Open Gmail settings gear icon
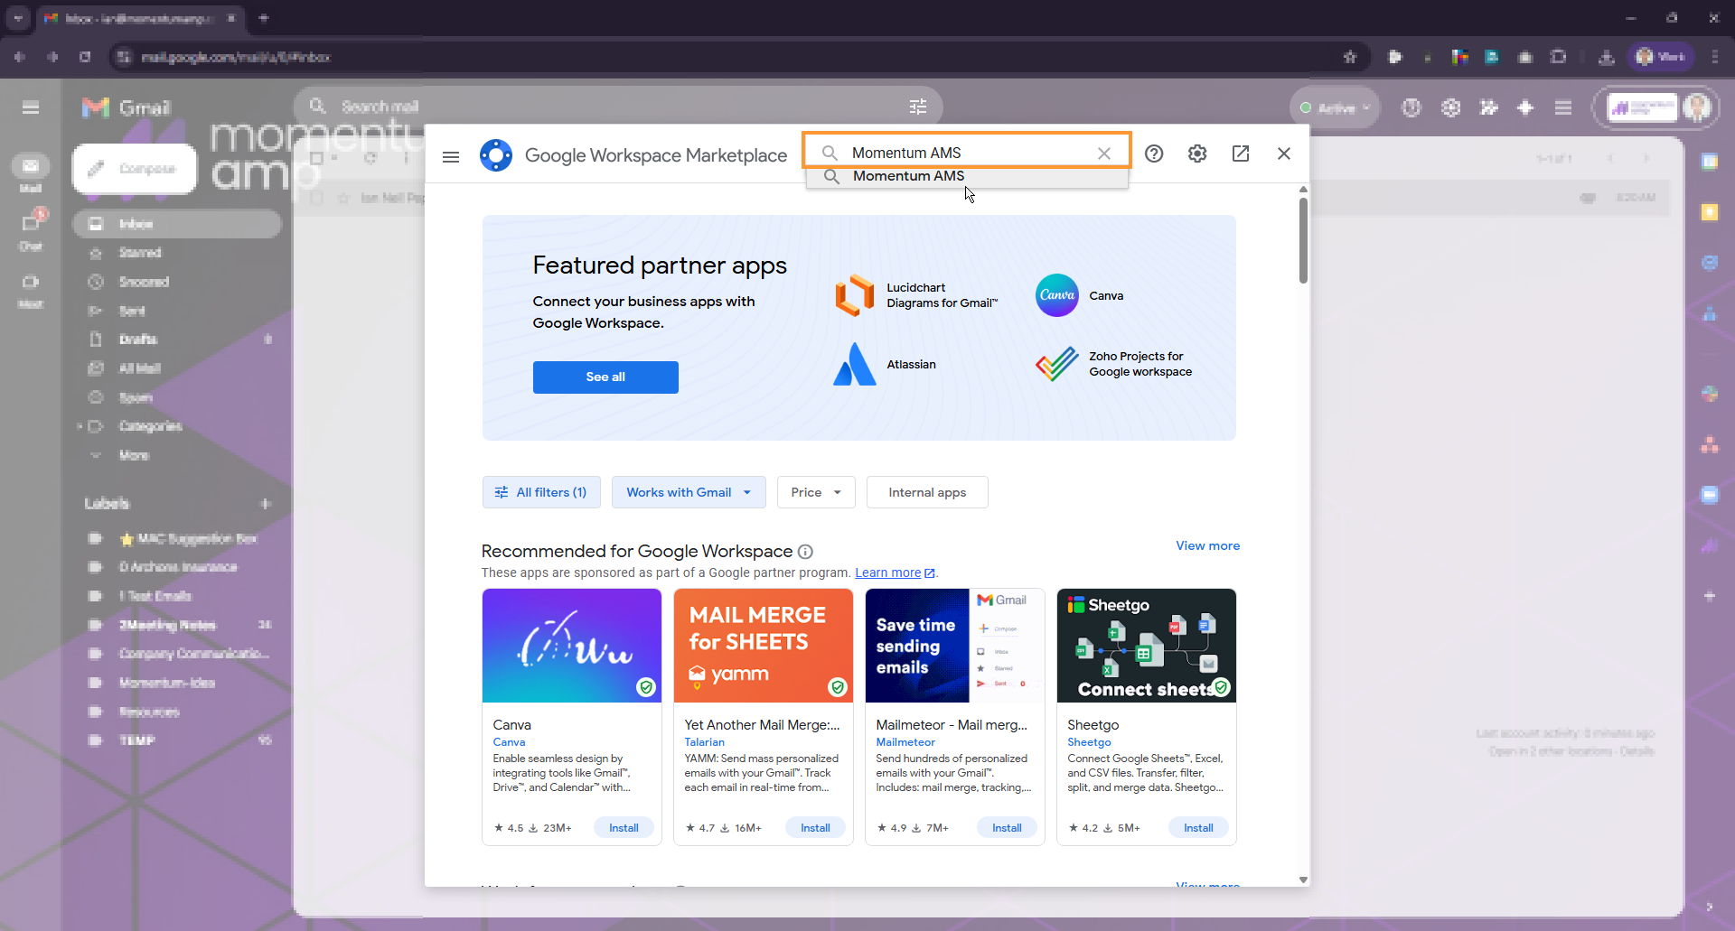The width and height of the screenshot is (1735, 931). 1450,108
